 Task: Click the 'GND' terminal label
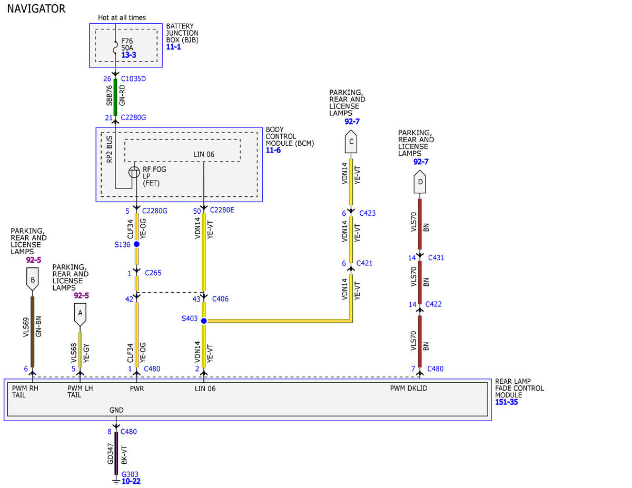click(116, 410)
